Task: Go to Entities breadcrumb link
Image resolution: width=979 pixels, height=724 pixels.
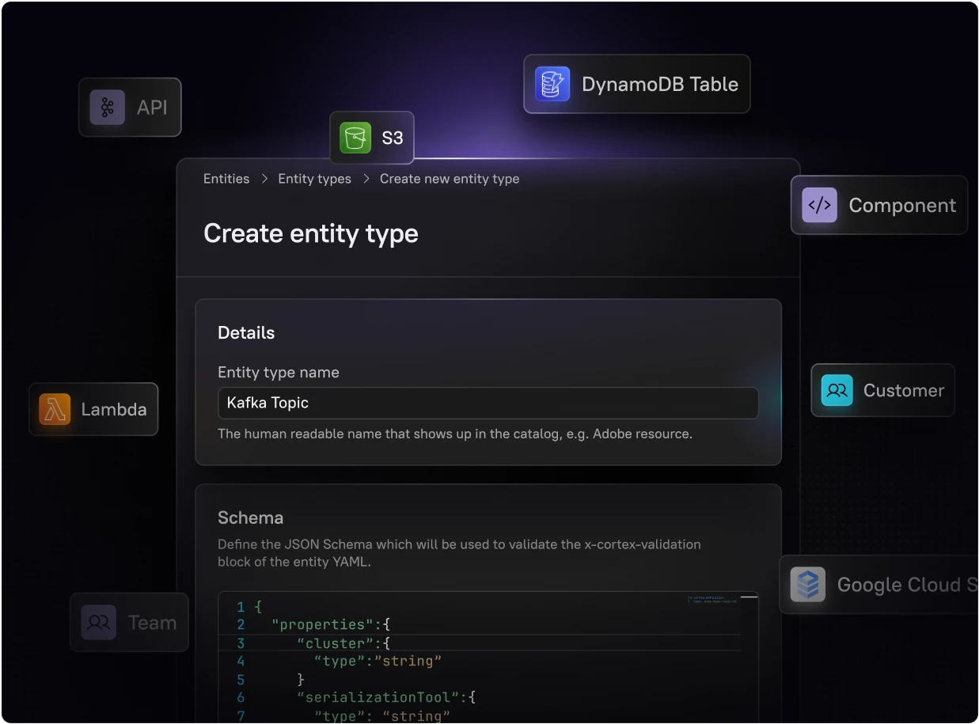Action: [x=226, y=179]
